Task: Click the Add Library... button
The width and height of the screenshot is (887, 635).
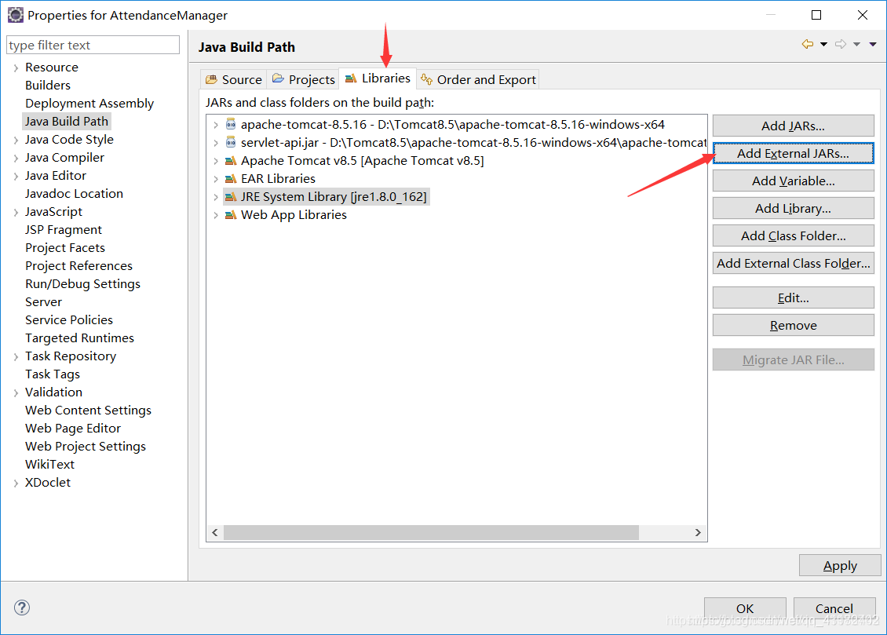Action: pos(793,209)
